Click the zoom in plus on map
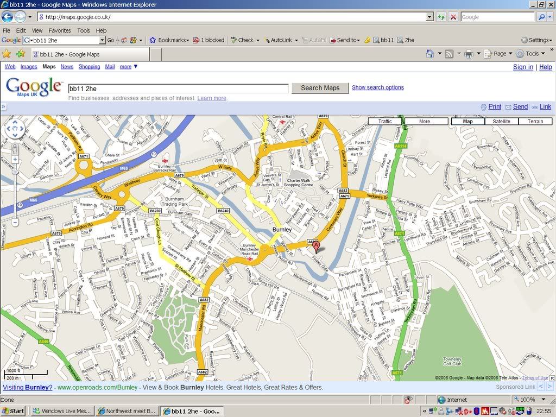The height and width of the screenshot is (417, 556). coord(15,160)
